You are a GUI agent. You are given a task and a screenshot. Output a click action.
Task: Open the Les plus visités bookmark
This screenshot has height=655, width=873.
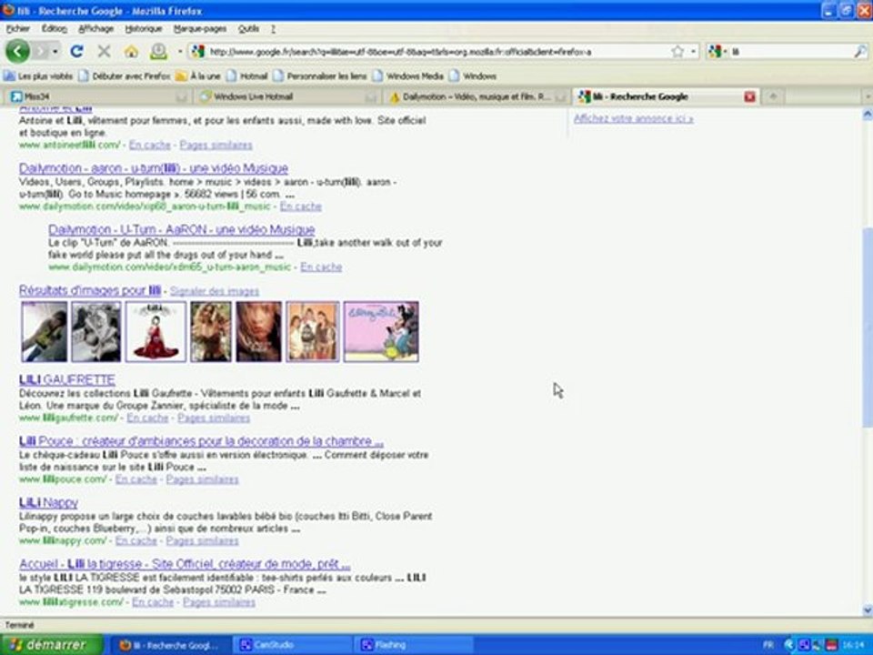(x=38, y=76)
